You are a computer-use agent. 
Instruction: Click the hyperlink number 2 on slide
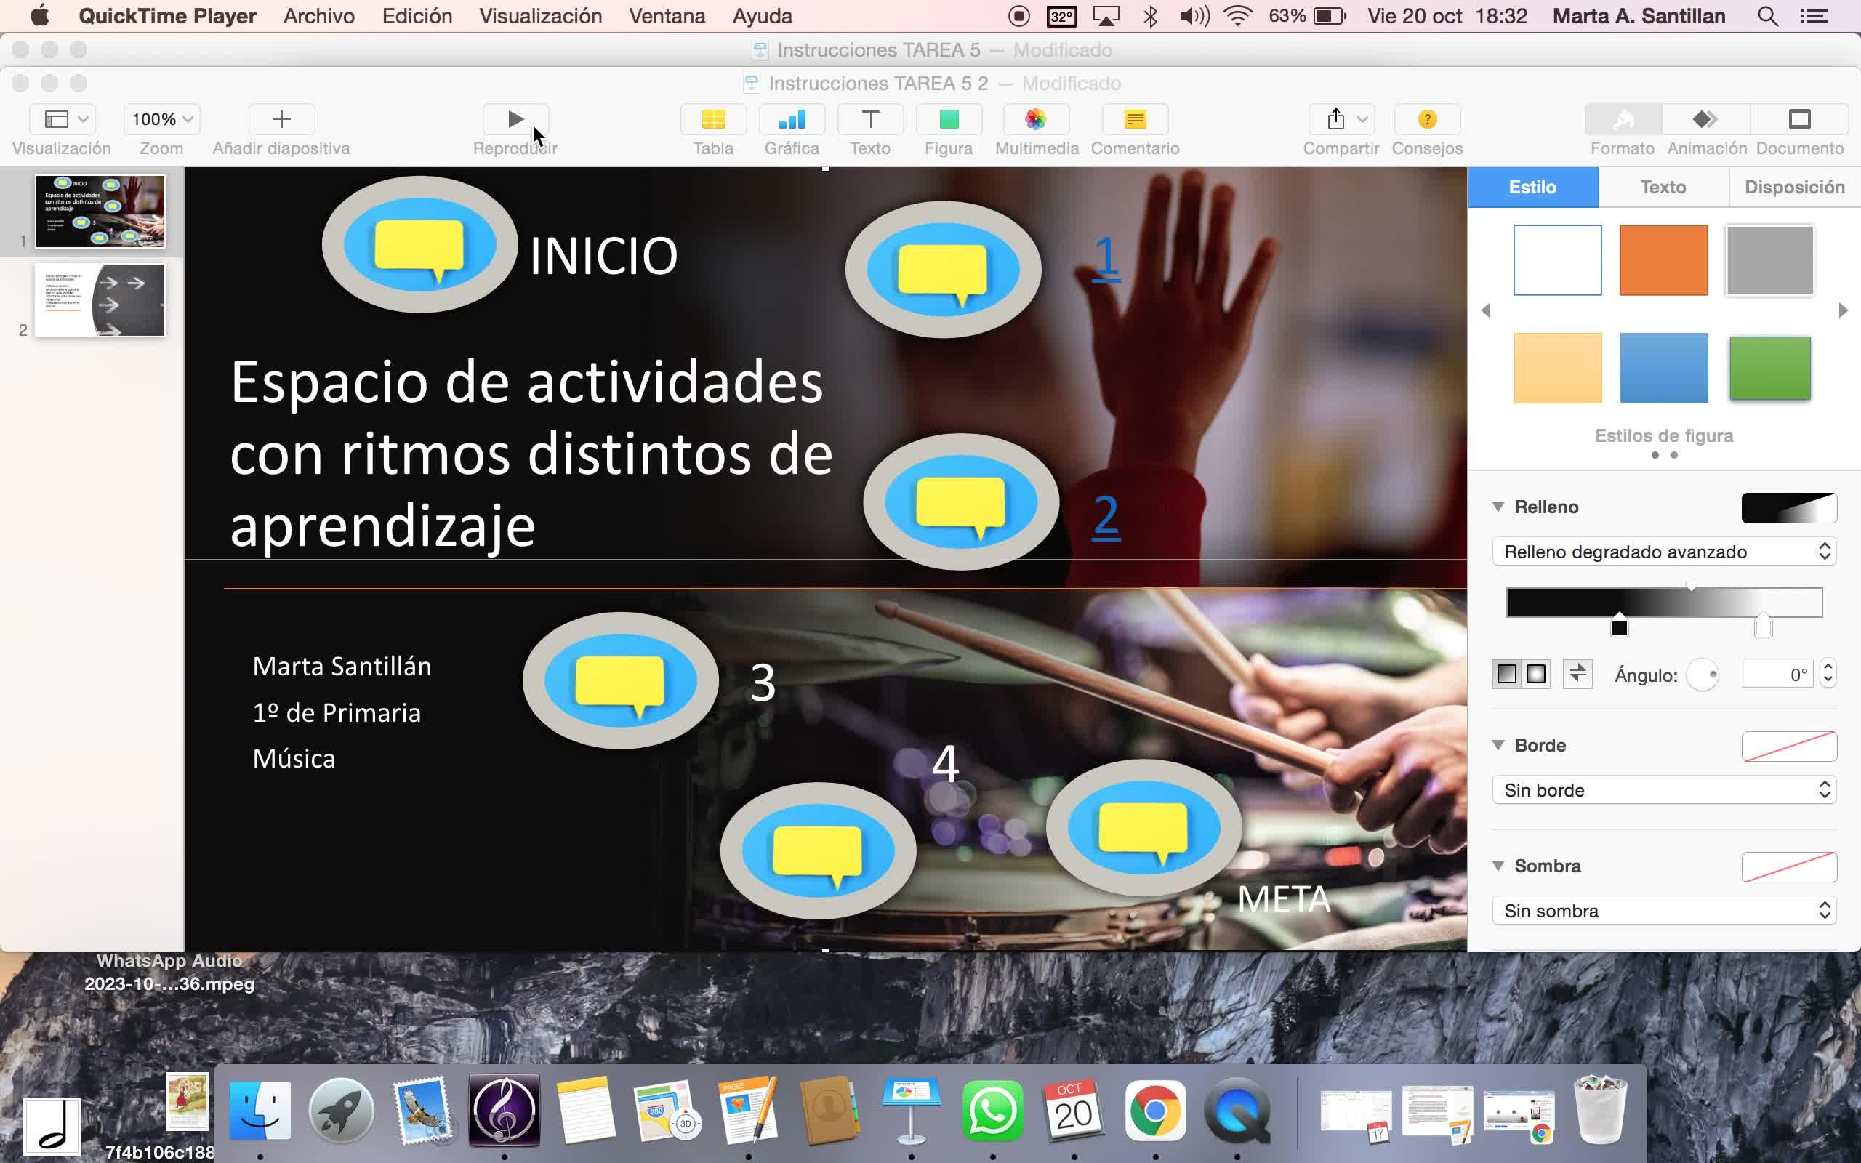coord(1105,515)
